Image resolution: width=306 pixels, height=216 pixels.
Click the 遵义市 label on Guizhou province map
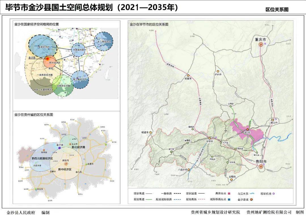74,144
